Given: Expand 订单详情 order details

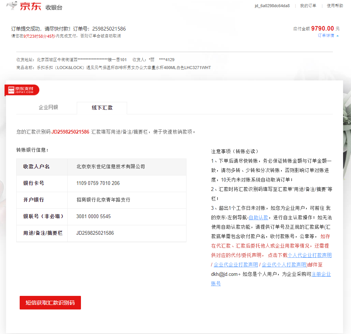Looking at the screenshot, I should coord(328,35).
